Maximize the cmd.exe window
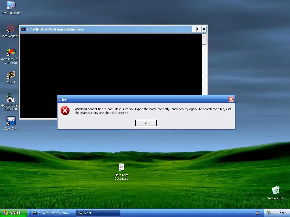 point(199,29)
